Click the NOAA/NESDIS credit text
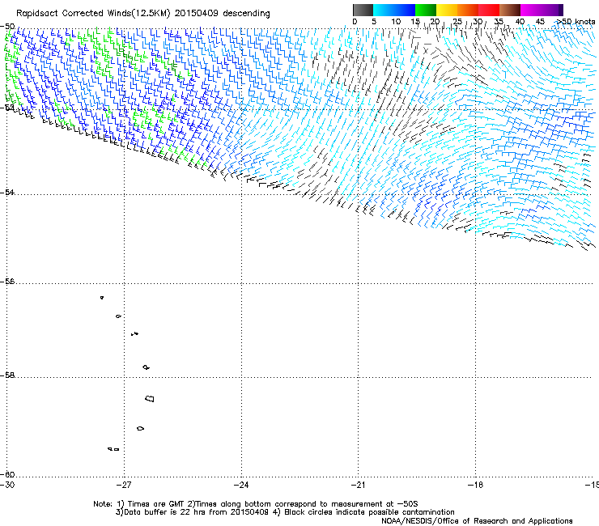599x526 pixels. [477, 521]
